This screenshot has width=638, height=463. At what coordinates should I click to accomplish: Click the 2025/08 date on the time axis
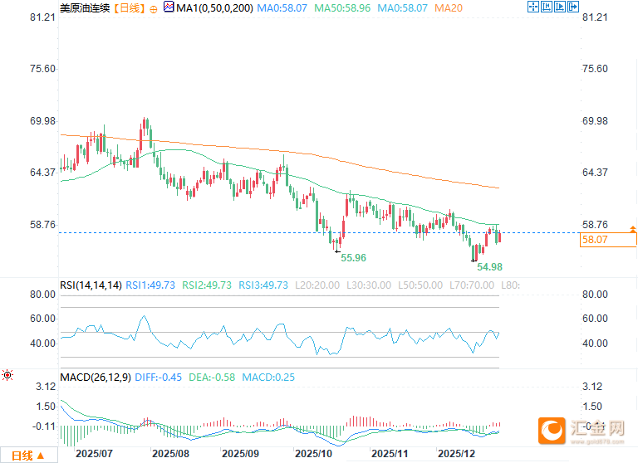(170, 454)
